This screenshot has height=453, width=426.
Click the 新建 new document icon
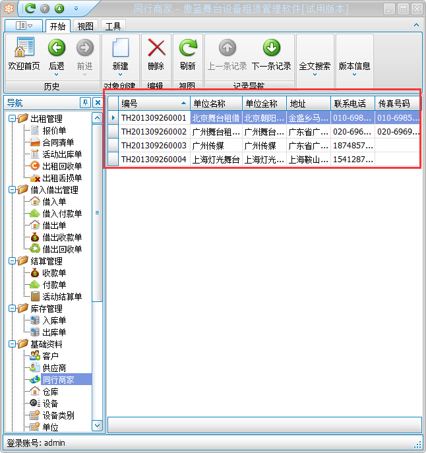click(x=120, y=49)
